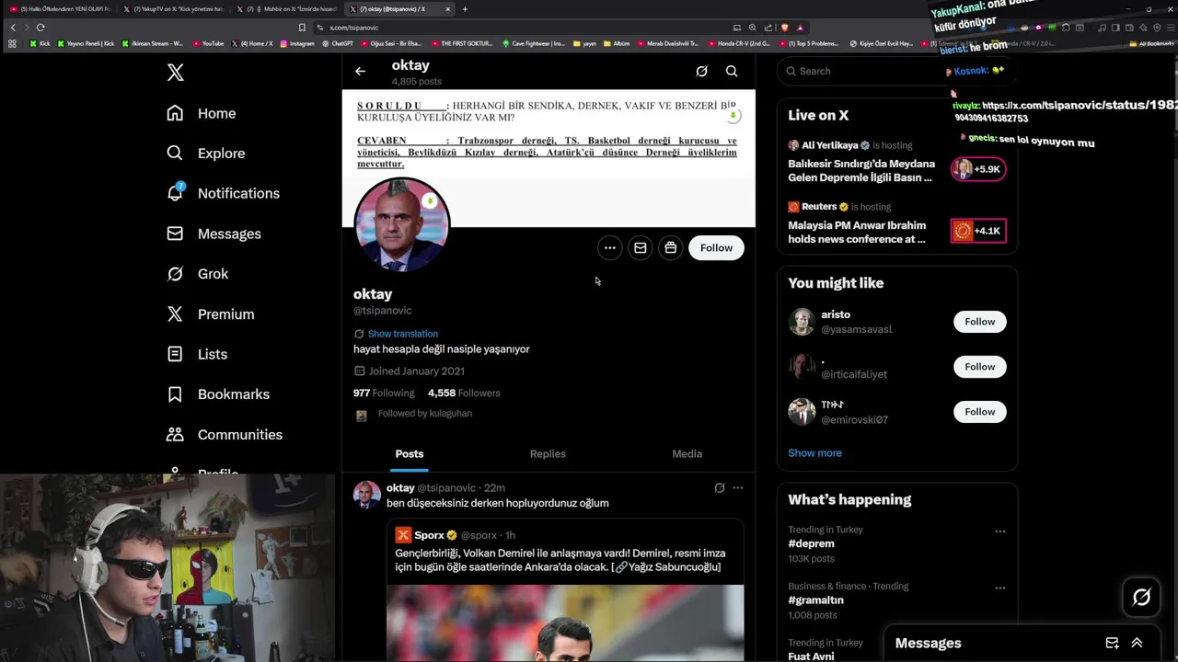
Task: Click inside the X Search field
Action: click(x=897, y=71)
